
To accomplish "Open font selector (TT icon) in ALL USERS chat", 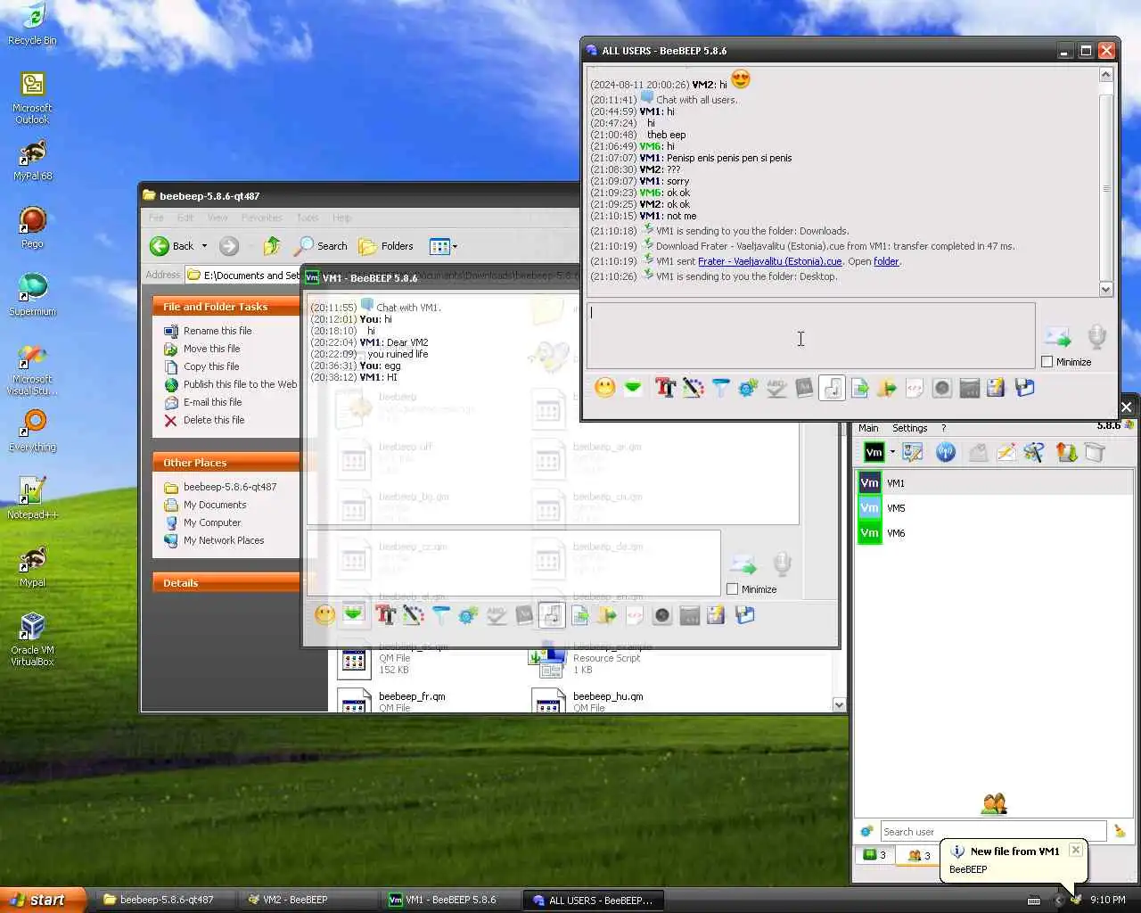I will 665,387.
